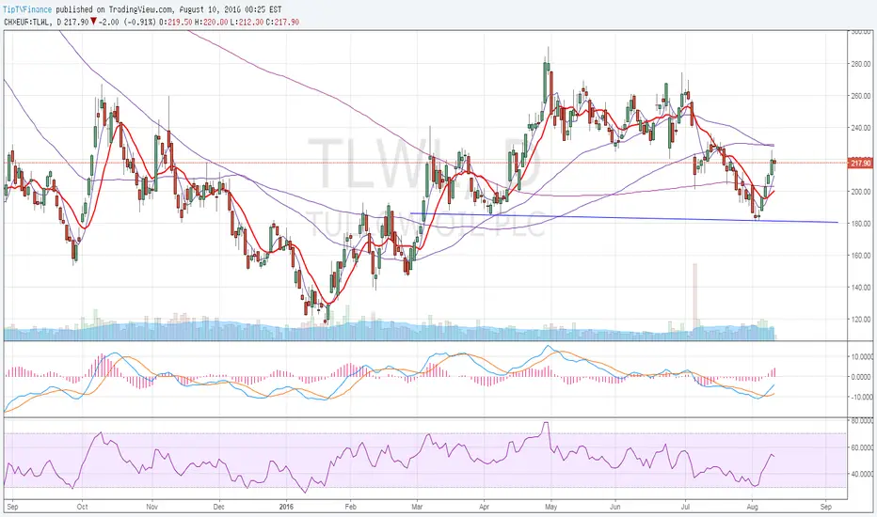Image resolution: width=877 pixels, height=517 pixels.
Task: Click the 240.00 price axis label
Action: pos(860,128)
